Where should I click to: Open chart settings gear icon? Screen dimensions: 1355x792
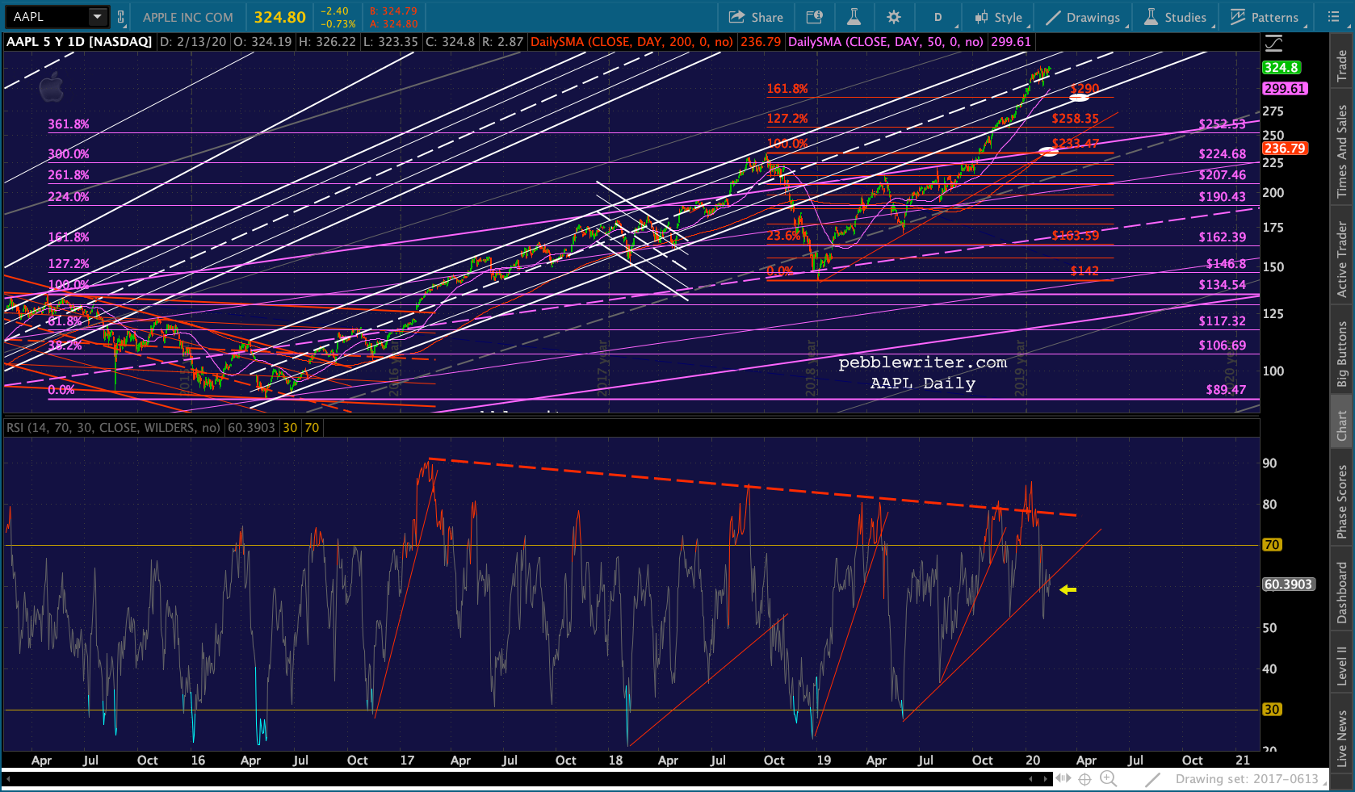pos(893,17)
